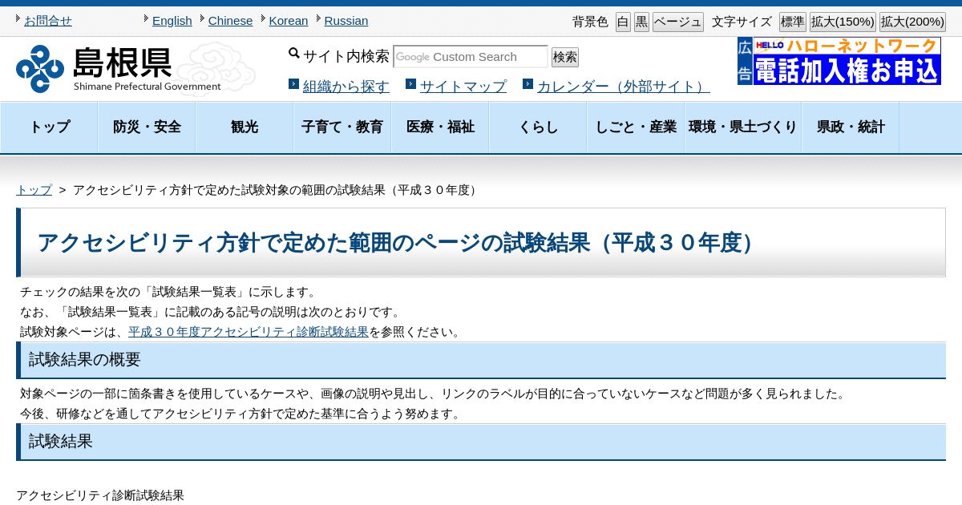The image size is (962, 505).
Task: Set background color to 黒
Action: click(x=641, y=22)
